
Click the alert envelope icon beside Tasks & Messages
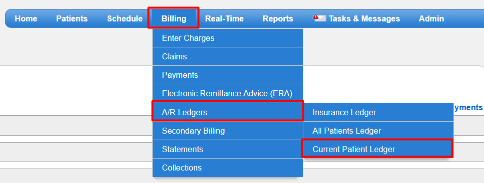[319, 18]
